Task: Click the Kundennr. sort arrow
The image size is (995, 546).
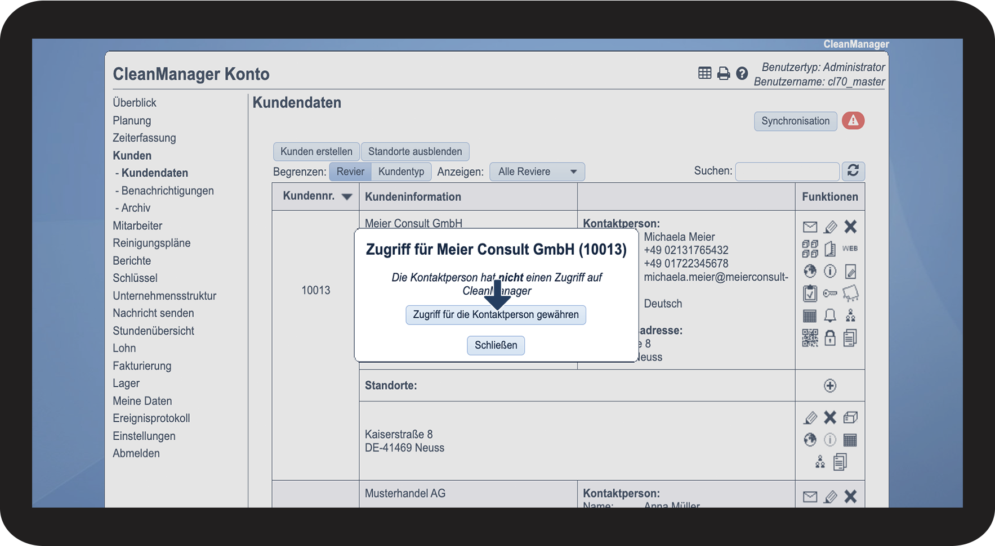Action: pyautogui.click(x=347, y=197)
